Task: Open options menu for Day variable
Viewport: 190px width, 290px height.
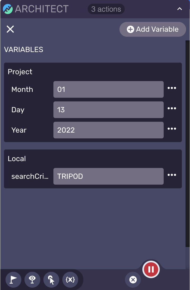Action: (172, 108)
